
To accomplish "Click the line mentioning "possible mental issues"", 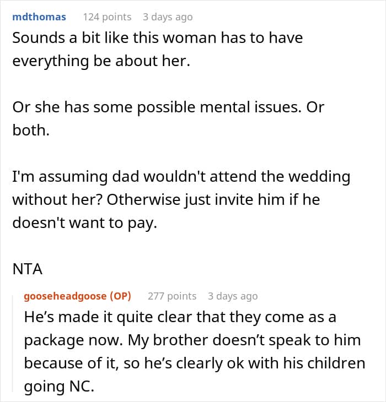I will [168, 107].
